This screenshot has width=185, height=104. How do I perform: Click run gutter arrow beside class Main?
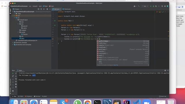coord(55,21)
